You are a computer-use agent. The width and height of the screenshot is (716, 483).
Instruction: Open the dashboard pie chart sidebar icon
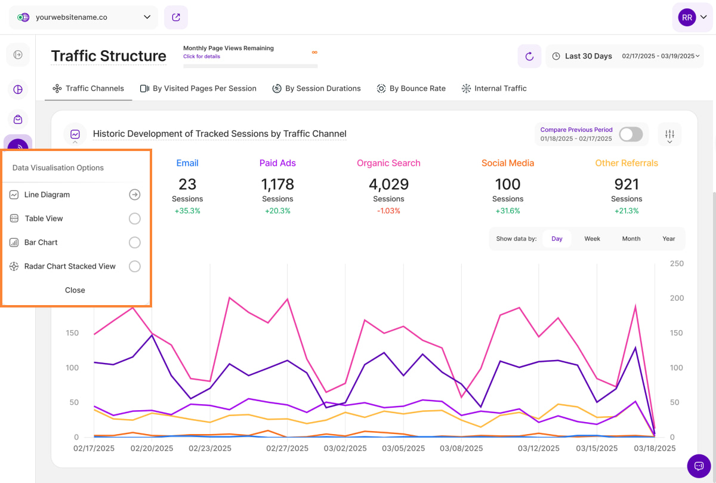click(x=18, y=90)
